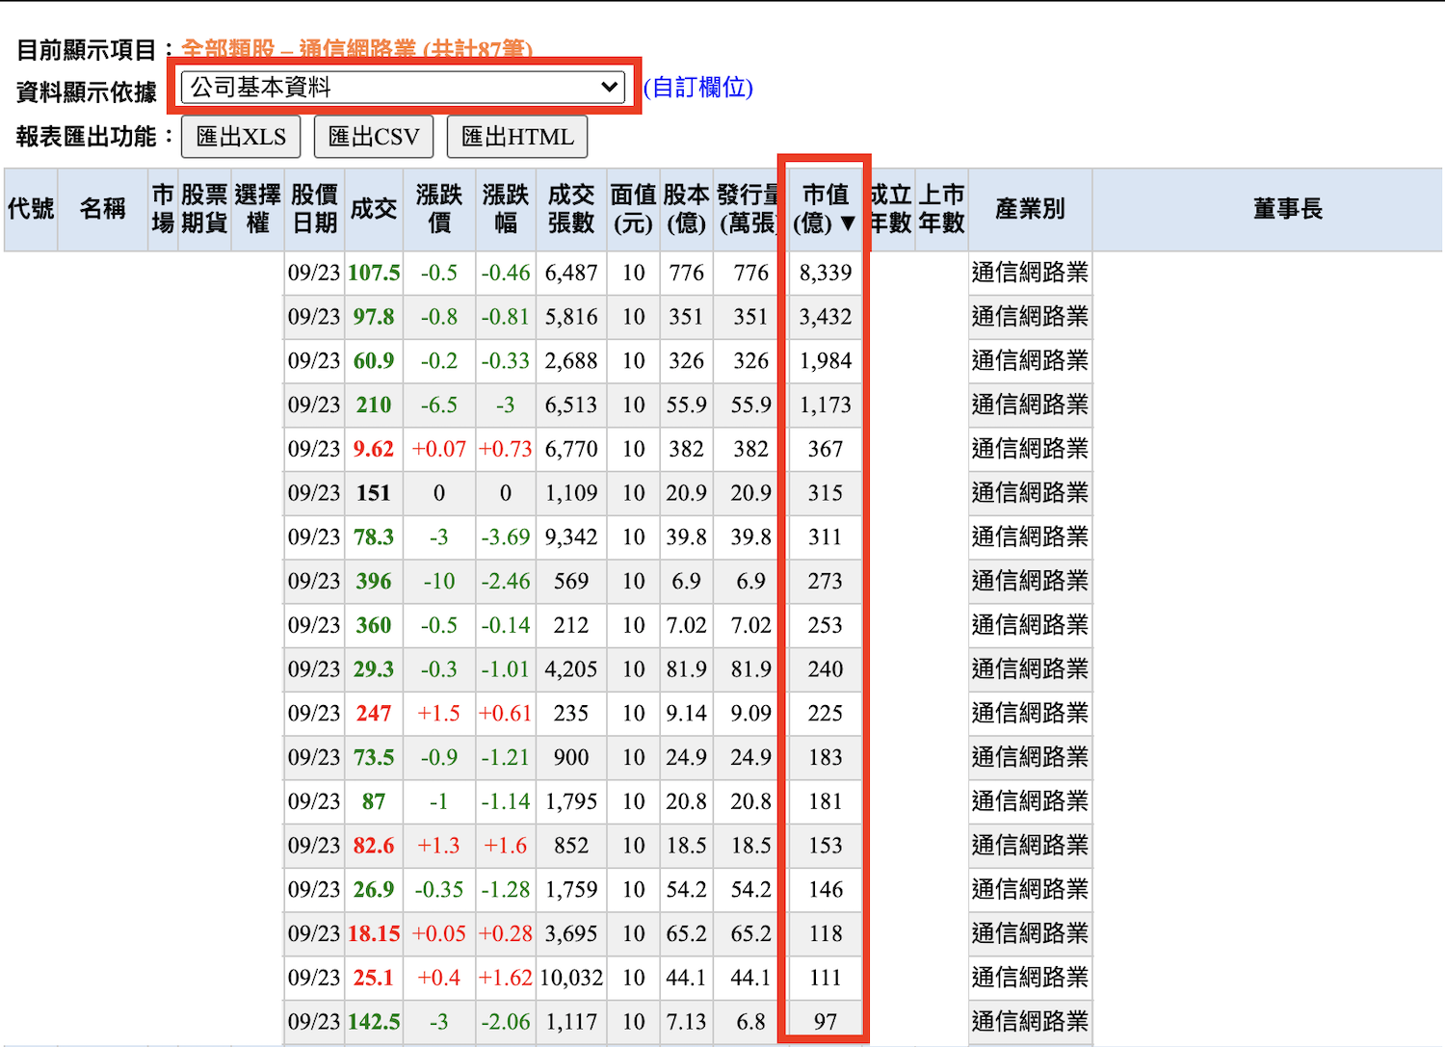Image resolution: width=1445 pixels, height=1047 pixels.
Task: Sort table by 名稱 column header
Action: click(102, 209)
